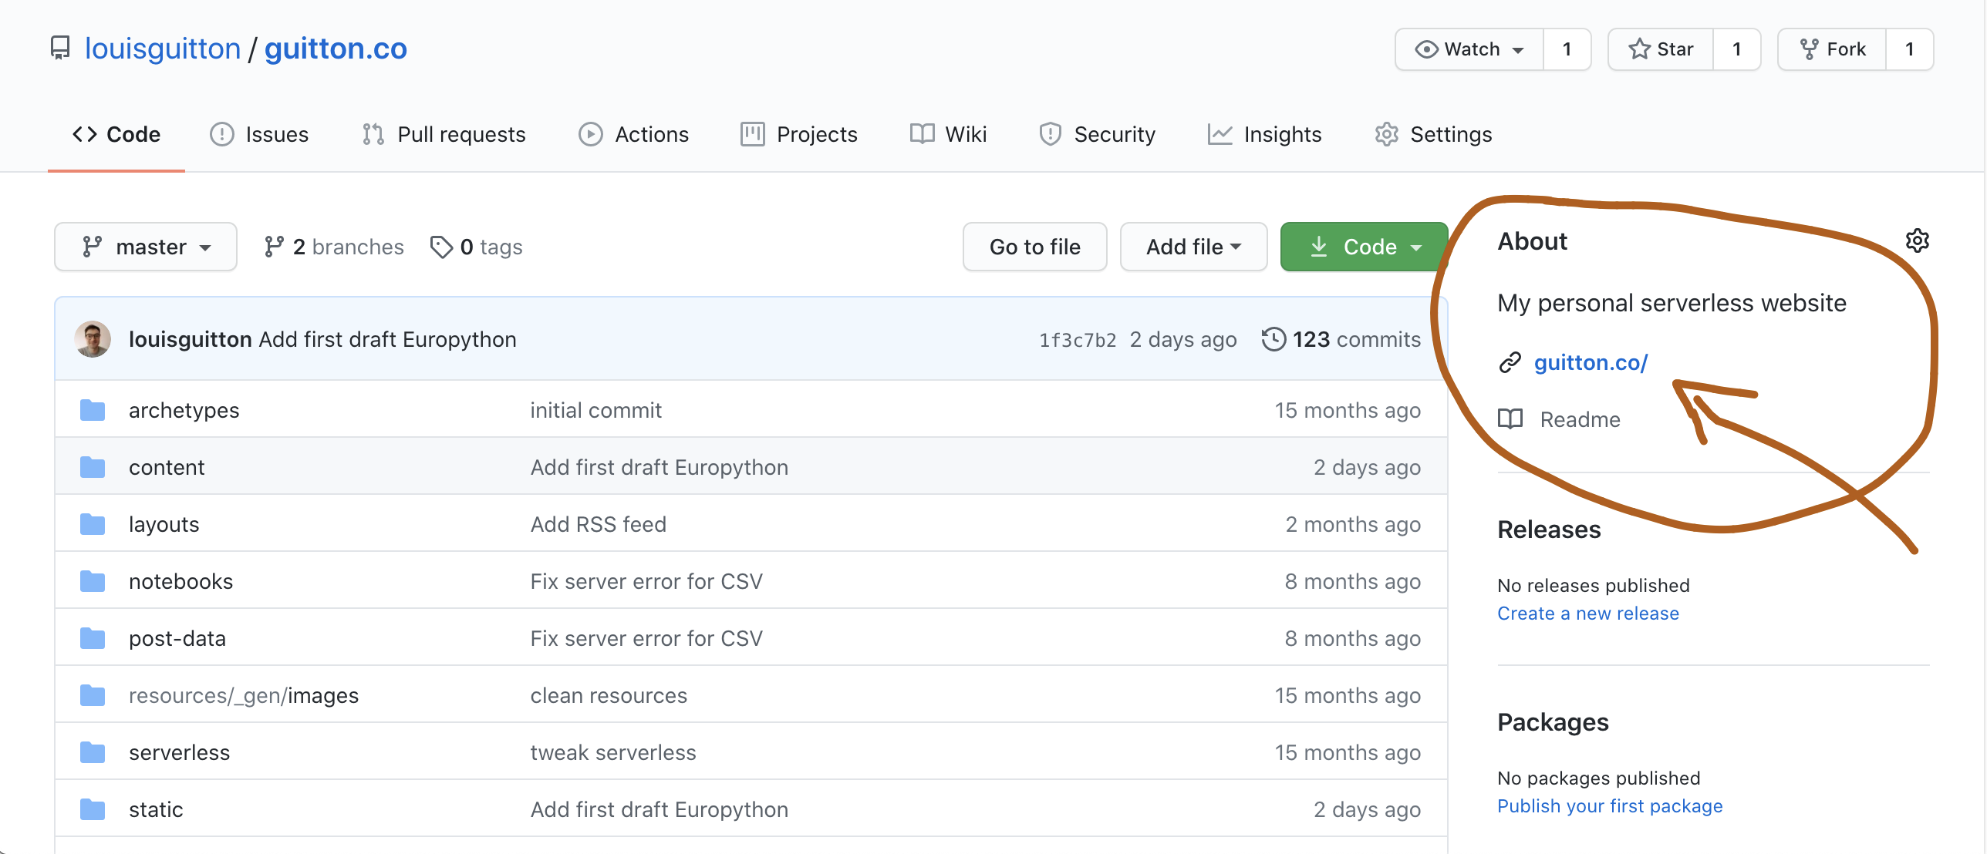Screen dimensions: 1987x854
Task: Open the About section settings gear
Action: pyautogui.click(x=1918, y=240)
